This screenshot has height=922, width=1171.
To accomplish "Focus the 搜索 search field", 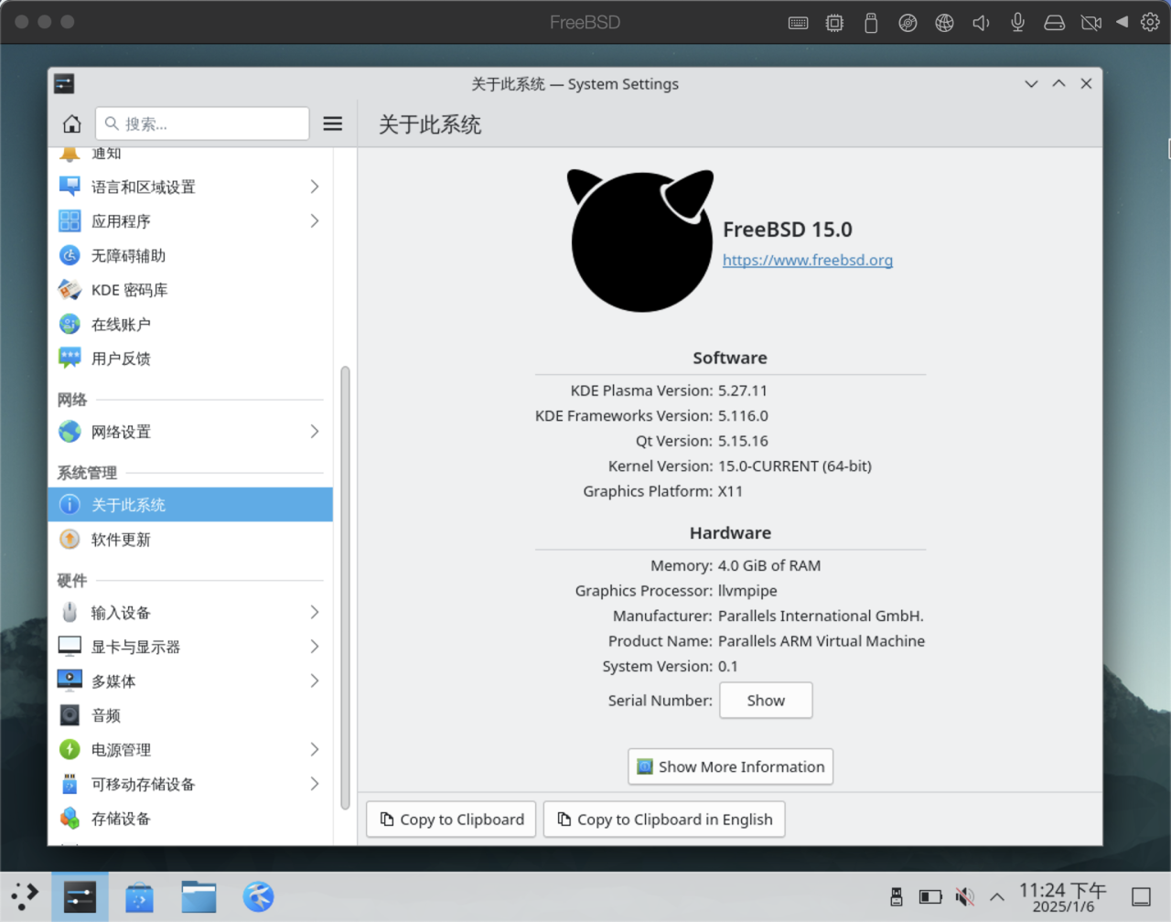I will (202, 123).
